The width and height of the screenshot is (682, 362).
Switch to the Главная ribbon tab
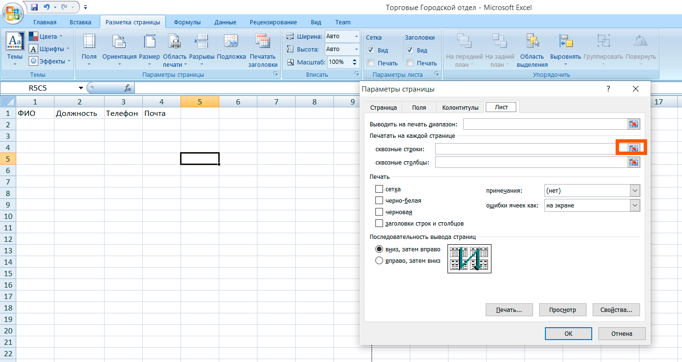[x=45, y=22]
